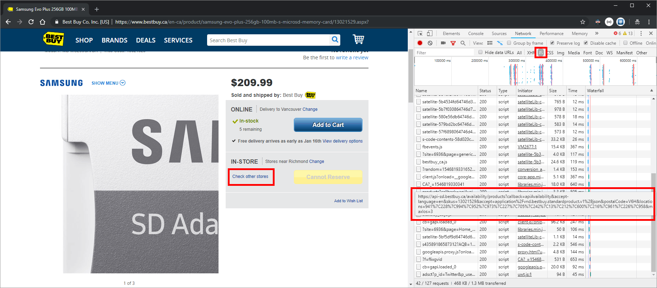657x288 pixels.
Task: Toggle the overview waterfall view icon
Action: click(500, 43)
